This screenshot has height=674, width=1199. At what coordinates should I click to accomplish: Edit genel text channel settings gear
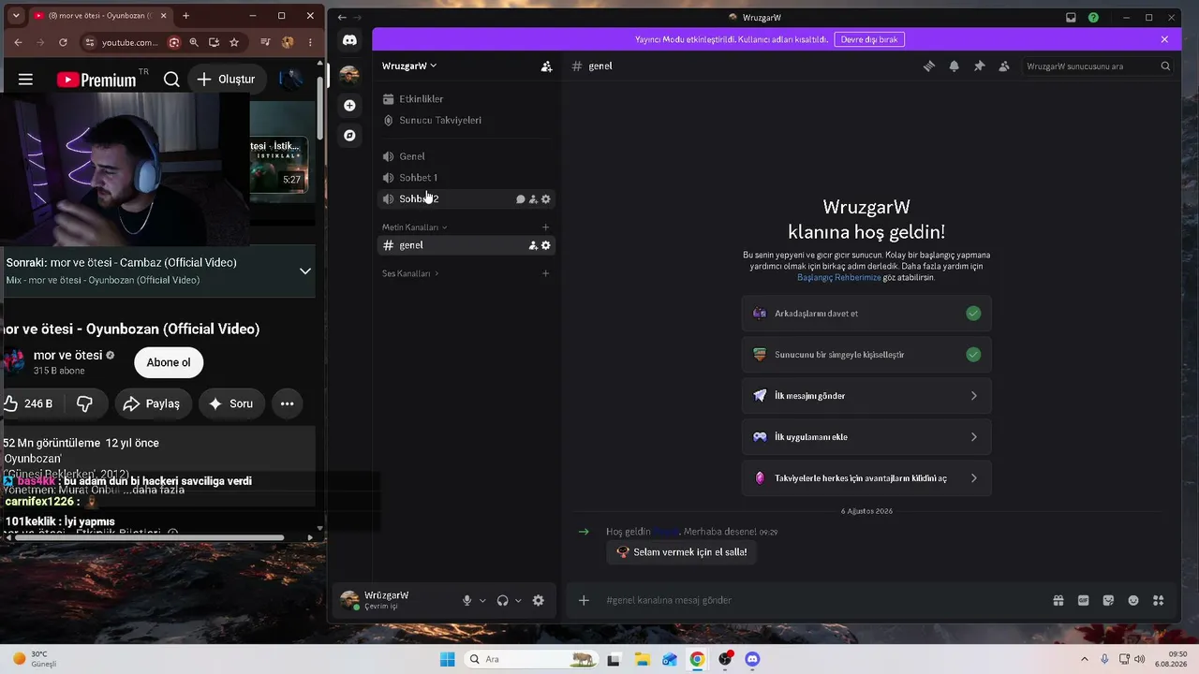[x=546, y=245]
